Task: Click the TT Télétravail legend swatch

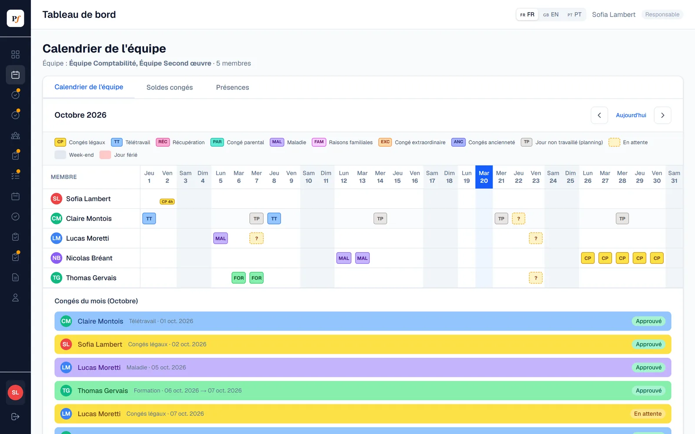Action: click(117, 142)
